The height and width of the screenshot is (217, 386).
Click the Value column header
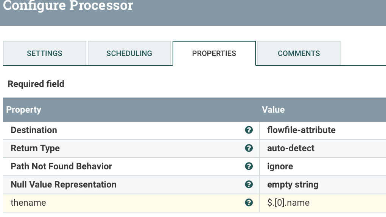click(273, 110)
